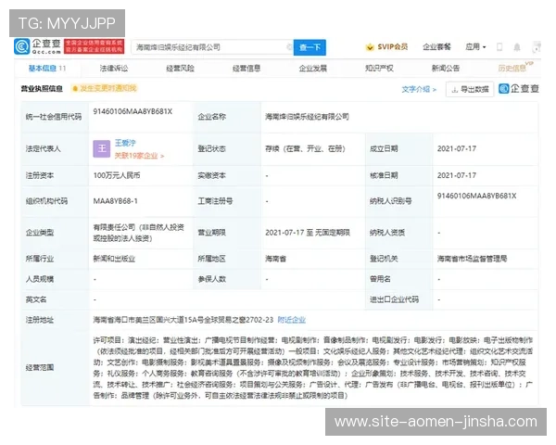Open 文字介绍 link
556x445 pixels.
click(x=419, y=89)
